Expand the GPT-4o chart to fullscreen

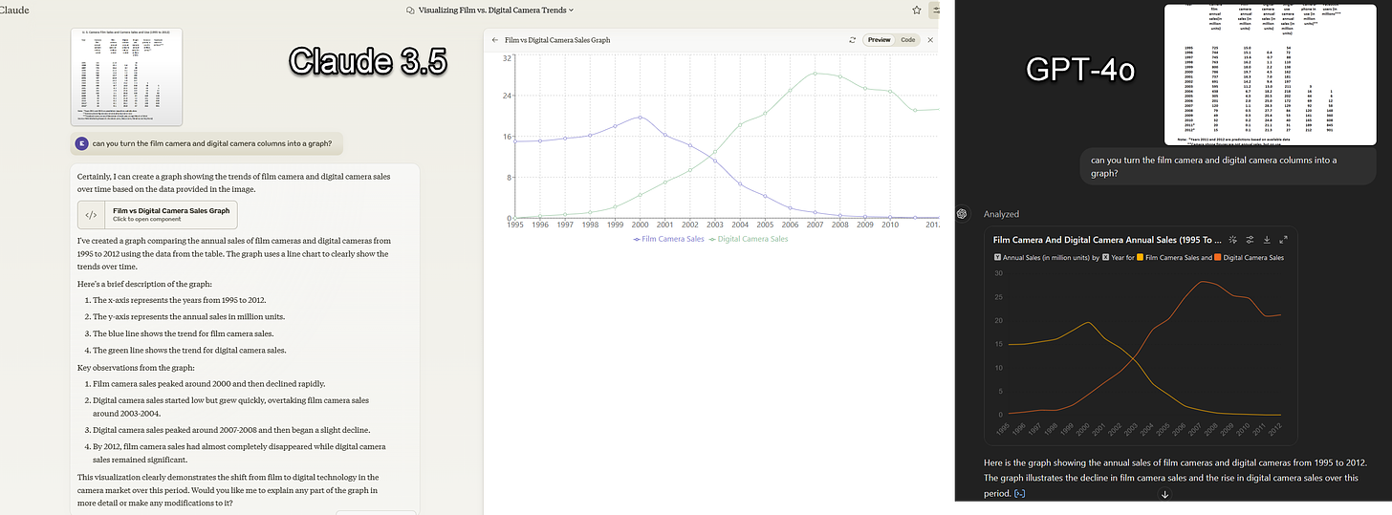point(1283,239)
